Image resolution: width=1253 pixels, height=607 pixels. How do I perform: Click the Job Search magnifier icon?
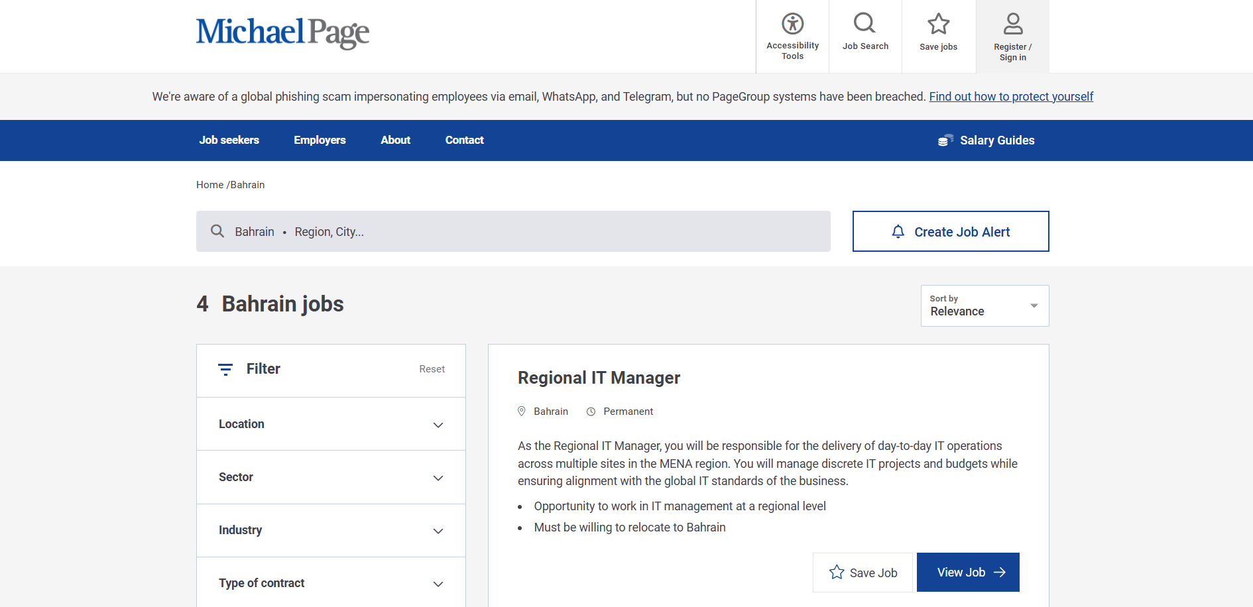point(865,23)
